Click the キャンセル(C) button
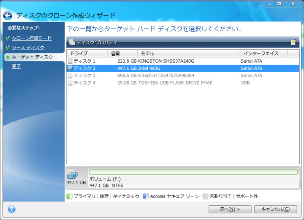 coord(276,209)
